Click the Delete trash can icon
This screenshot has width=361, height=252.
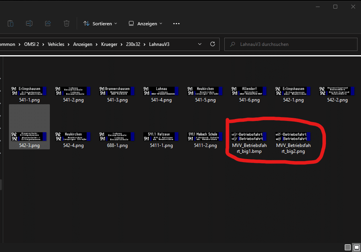pos(67,24)
